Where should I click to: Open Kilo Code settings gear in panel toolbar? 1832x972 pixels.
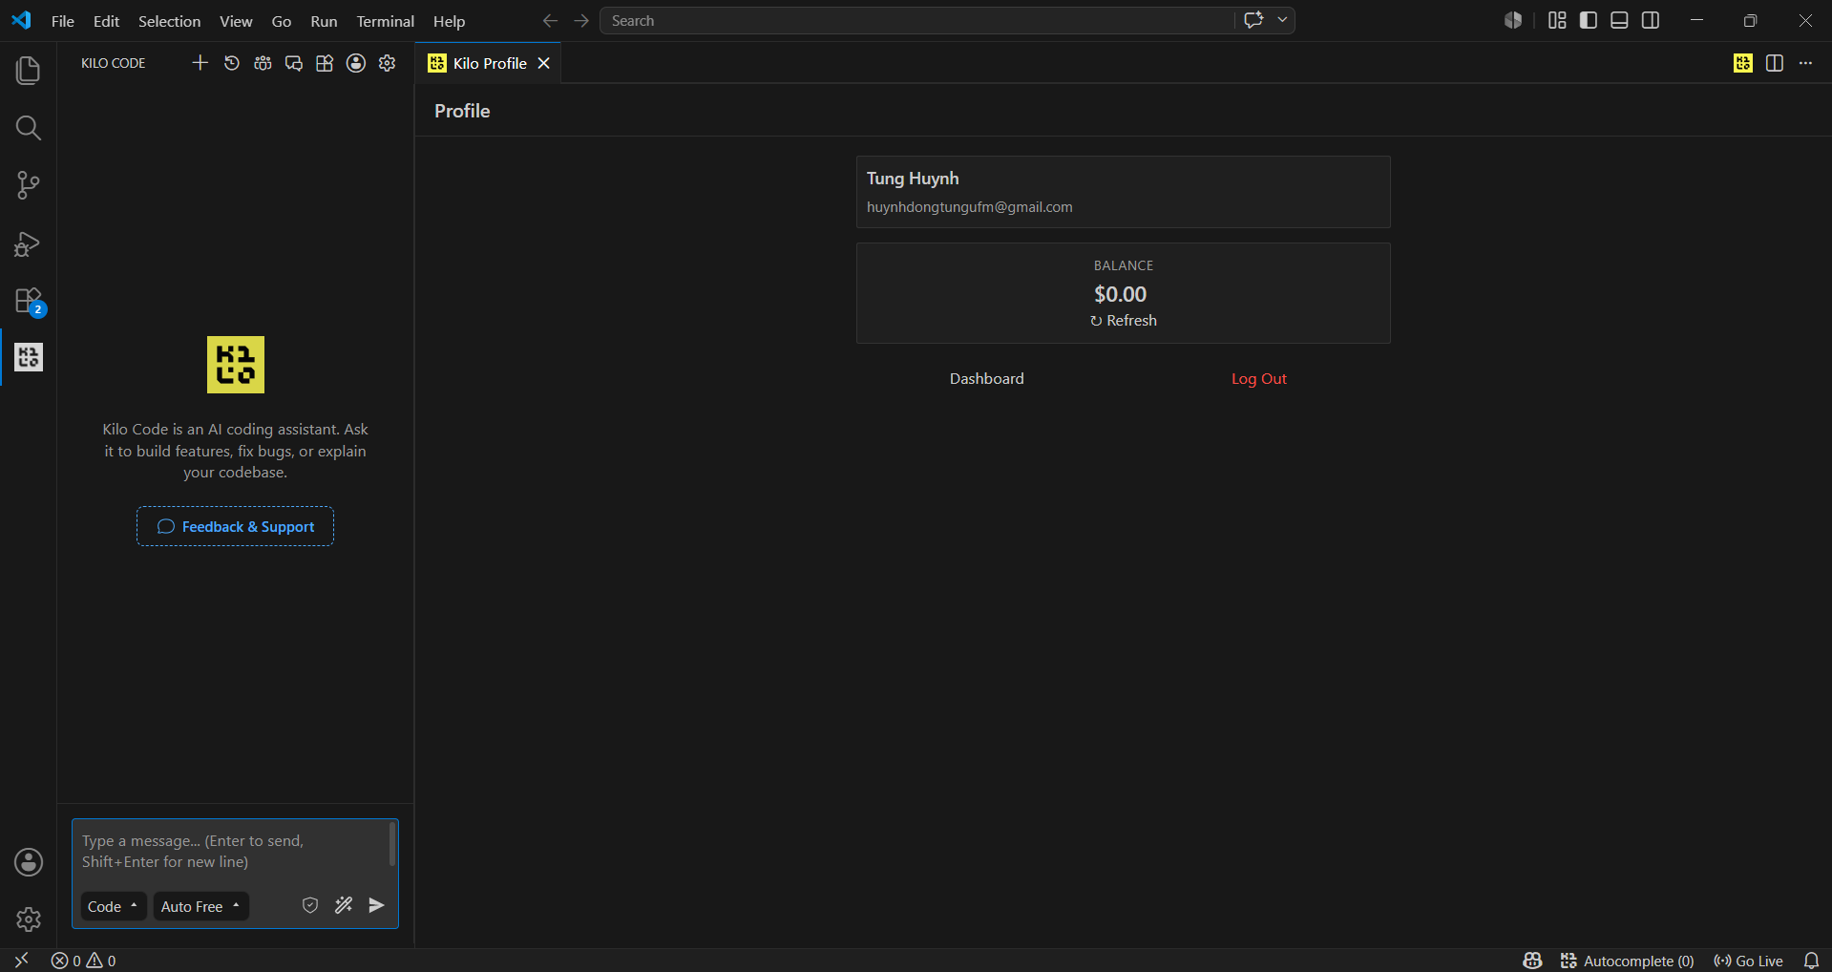tap(387, 63)
